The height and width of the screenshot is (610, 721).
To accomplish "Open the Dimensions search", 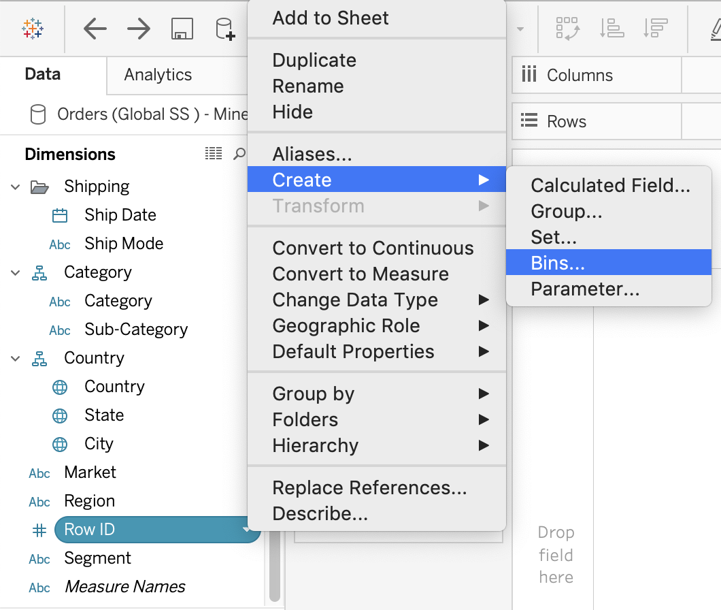I will [237, 154].
